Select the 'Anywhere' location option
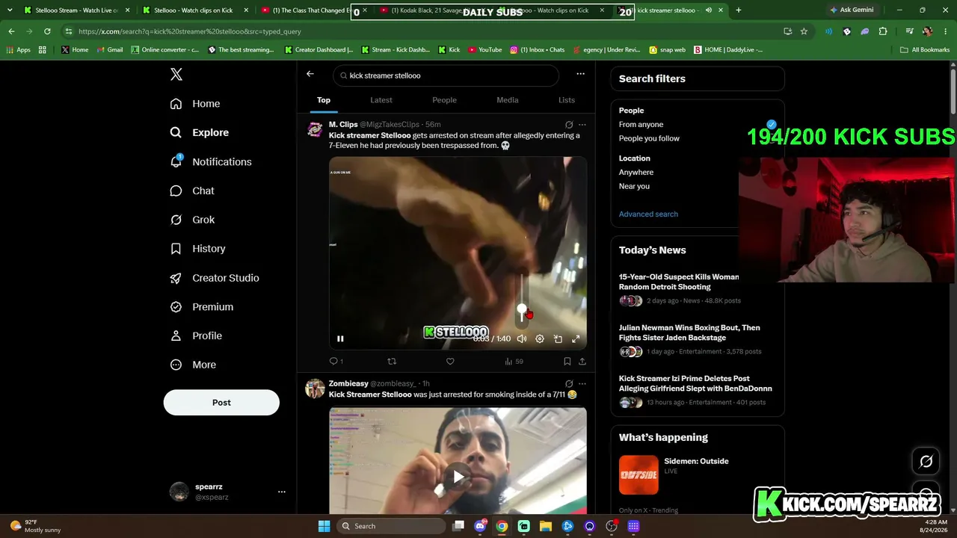 click(x=636, y=173)
